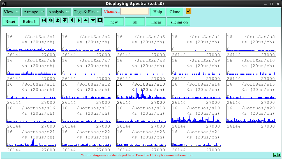Open the View dropdown menu
The width and height of the screenshot is (282, 160).
point(11,12)
